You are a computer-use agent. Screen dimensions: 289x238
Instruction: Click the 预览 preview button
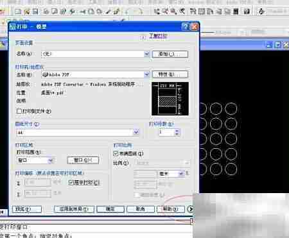coord(27,209)
